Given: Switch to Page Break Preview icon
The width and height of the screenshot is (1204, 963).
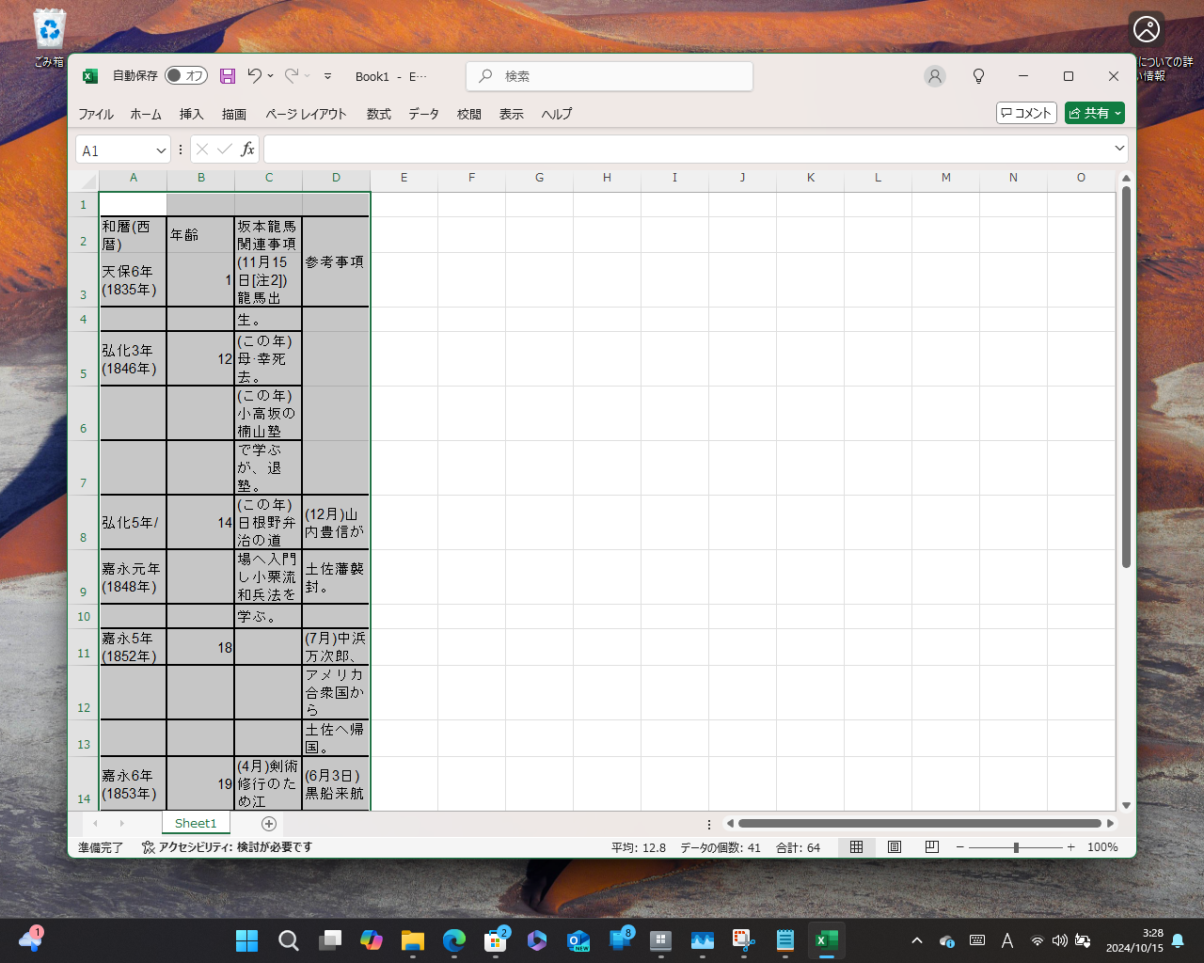Looking at the screenshot, I should (931, 846).
